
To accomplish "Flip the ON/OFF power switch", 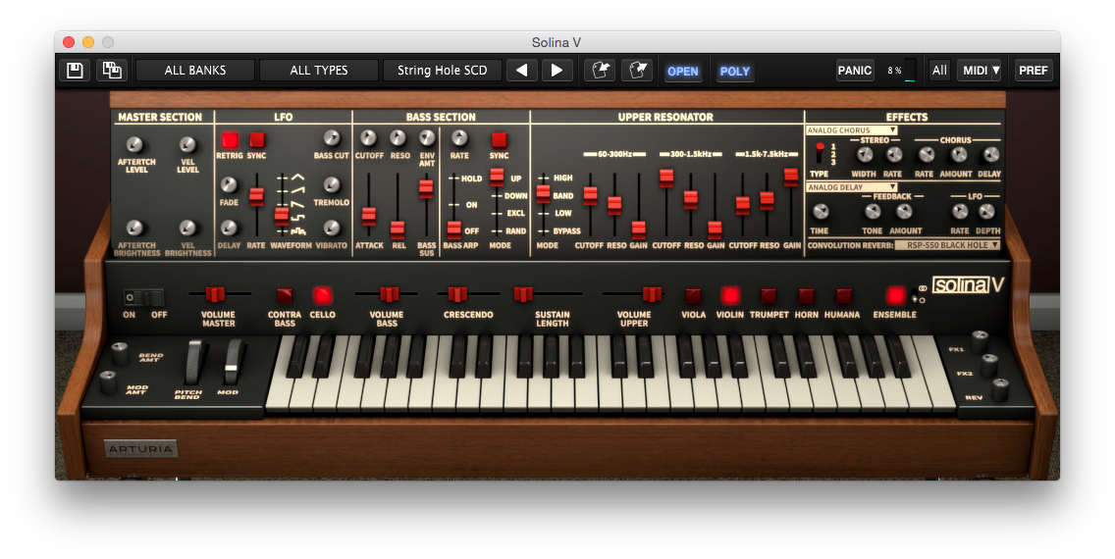I will (x=144, y=297).
